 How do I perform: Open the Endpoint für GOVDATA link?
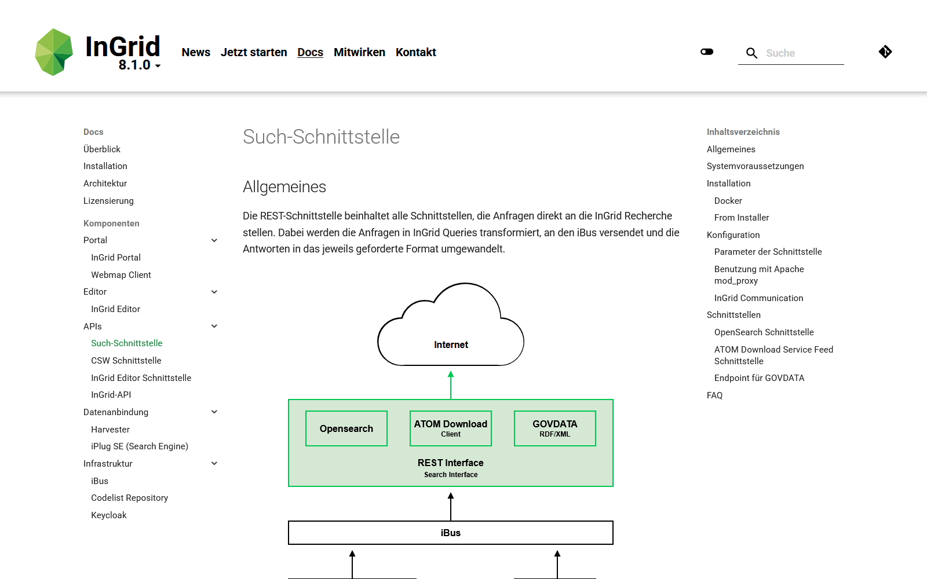759,378
